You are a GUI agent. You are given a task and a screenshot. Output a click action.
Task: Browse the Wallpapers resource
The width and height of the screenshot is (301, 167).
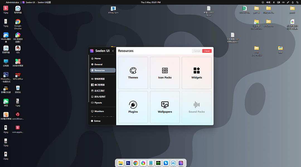pos(165,107)
